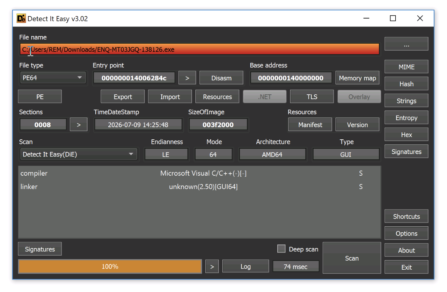Open the Resources button
The width and height of the screenshot is (447, 292).
217,97
